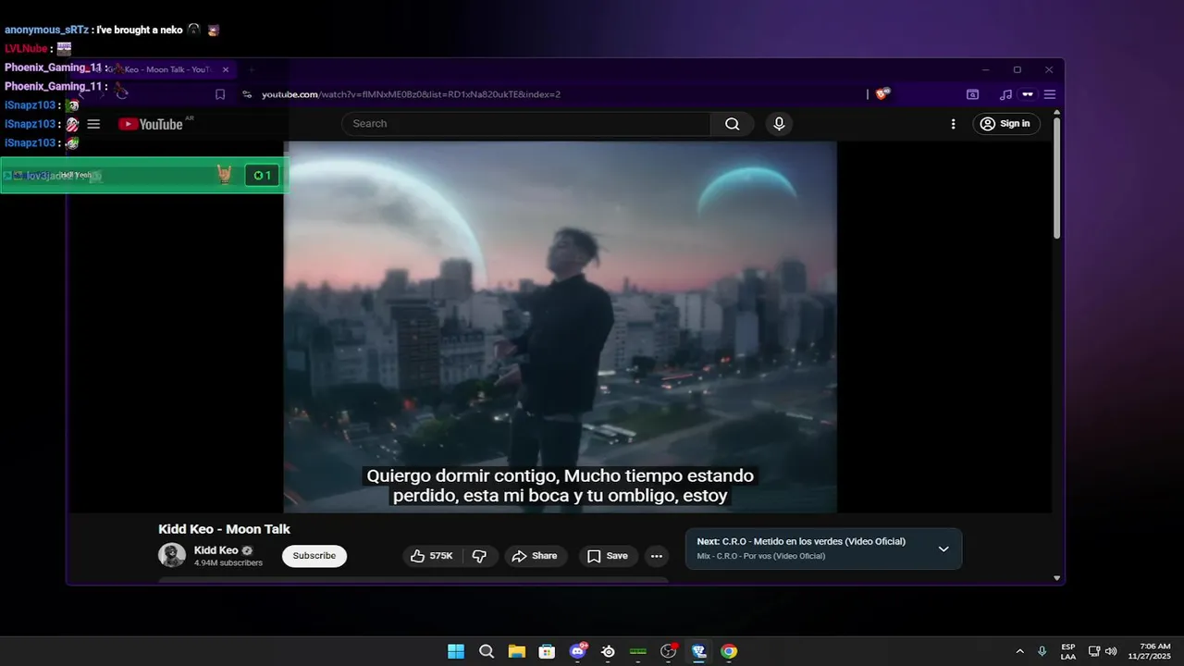Click the Moon Talk video player
This screenshot has width=1184, height=666.
pyautogui.click(x=561, y=327)
